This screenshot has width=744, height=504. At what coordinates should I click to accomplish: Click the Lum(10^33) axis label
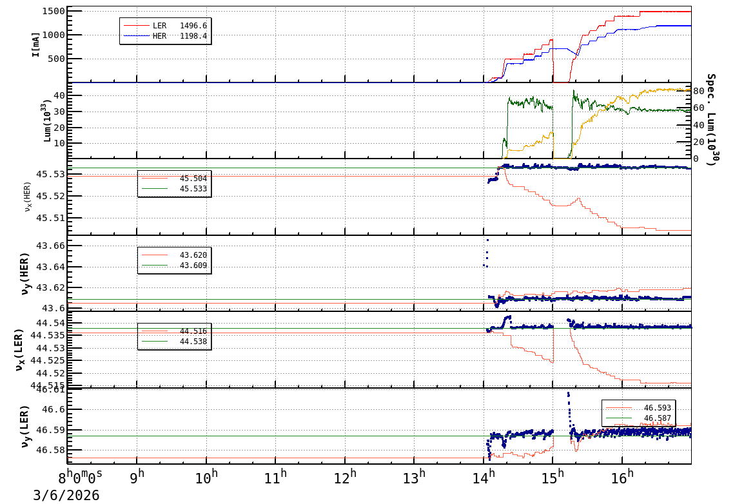pyautogui.click(x=47, y=121)
